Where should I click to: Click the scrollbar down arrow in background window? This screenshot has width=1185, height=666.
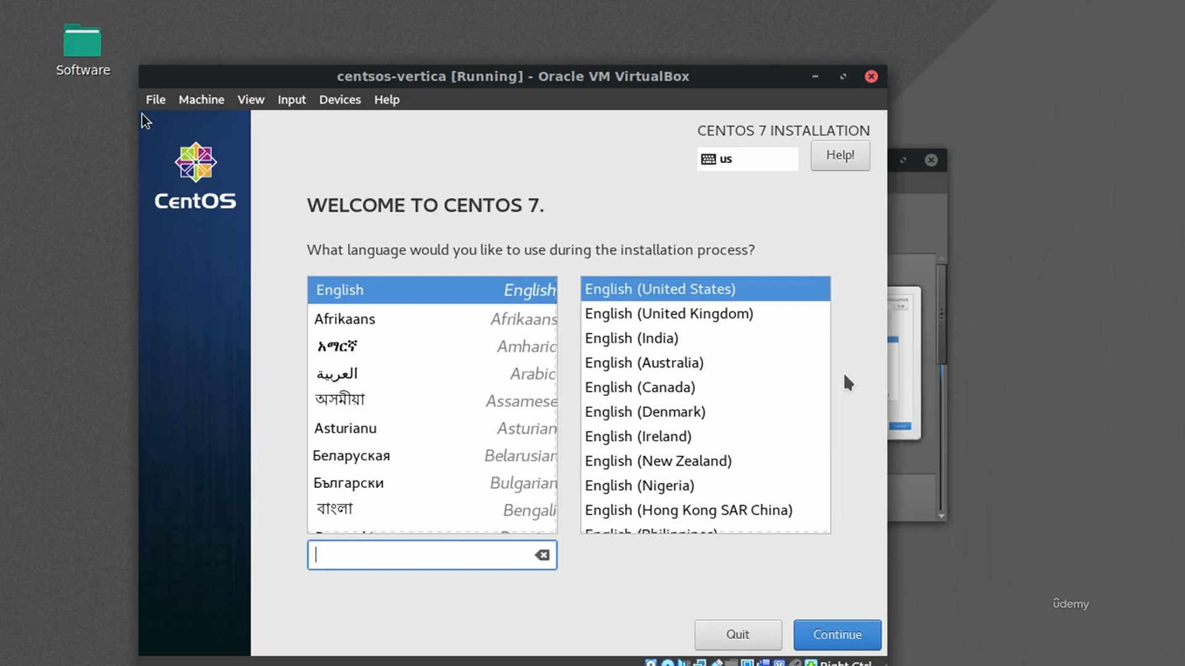pyautogui.click(x=941, y=516)
